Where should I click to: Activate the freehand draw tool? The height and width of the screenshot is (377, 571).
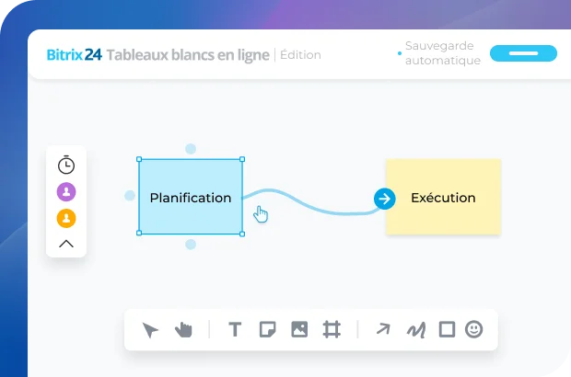415,329
